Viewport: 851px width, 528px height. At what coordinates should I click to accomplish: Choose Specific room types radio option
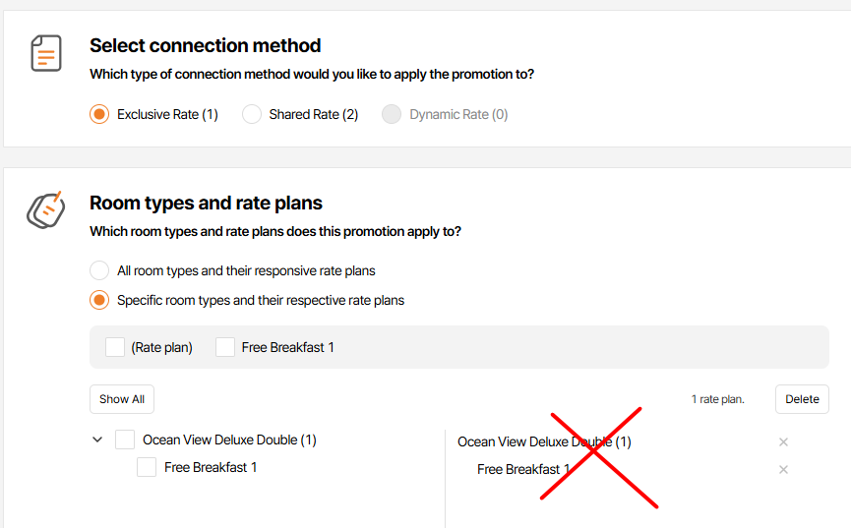pos(99,300)
